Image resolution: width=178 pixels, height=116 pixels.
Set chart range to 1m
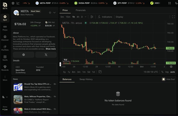(x=84, y=72)
